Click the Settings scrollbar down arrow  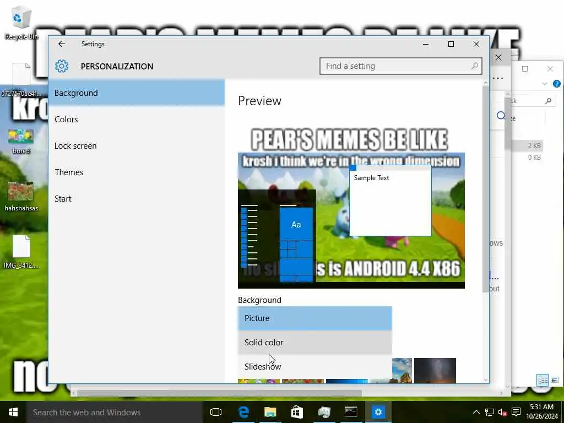(486, 379)
